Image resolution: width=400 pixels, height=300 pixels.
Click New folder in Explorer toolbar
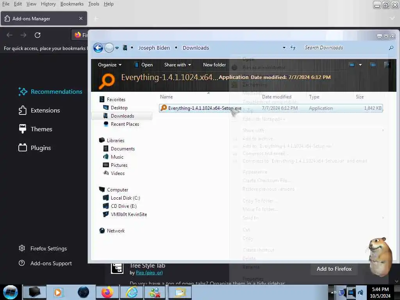[214, 65]
